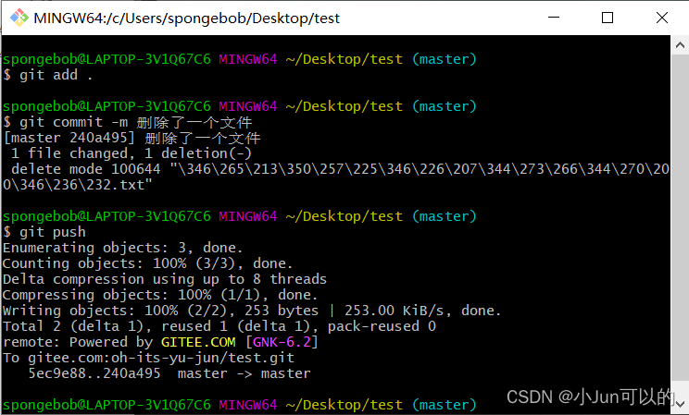The image size is (689, 415).
Task: Click the 'To gitee.com:oh-its-yu-jun/test.git' line
Action: pyautogui.click(x=148, y=358)
